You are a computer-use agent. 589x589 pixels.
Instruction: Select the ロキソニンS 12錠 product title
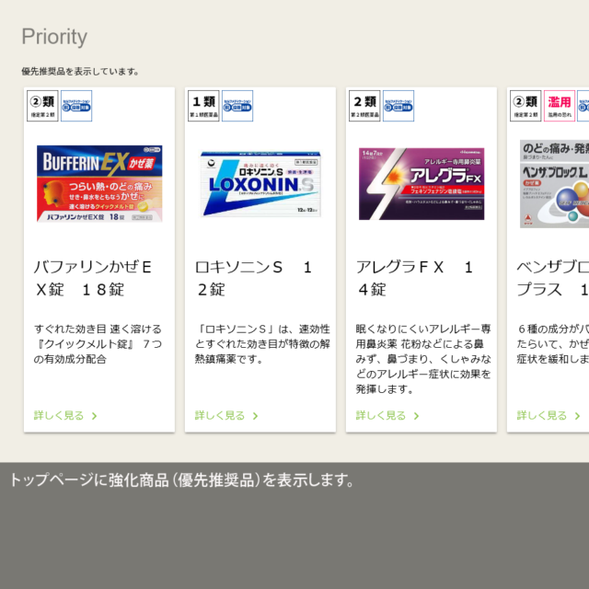click(253, 278)
